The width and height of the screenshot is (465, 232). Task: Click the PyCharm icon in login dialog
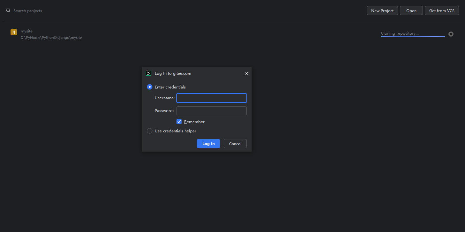[x=148, y=73]
